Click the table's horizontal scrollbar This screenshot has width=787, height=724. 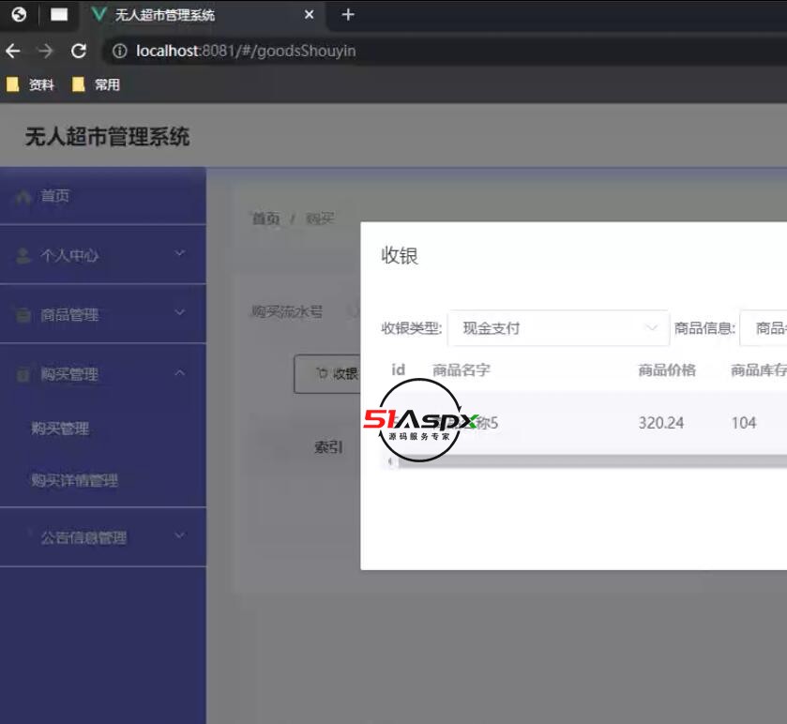[x=582, y=461]
